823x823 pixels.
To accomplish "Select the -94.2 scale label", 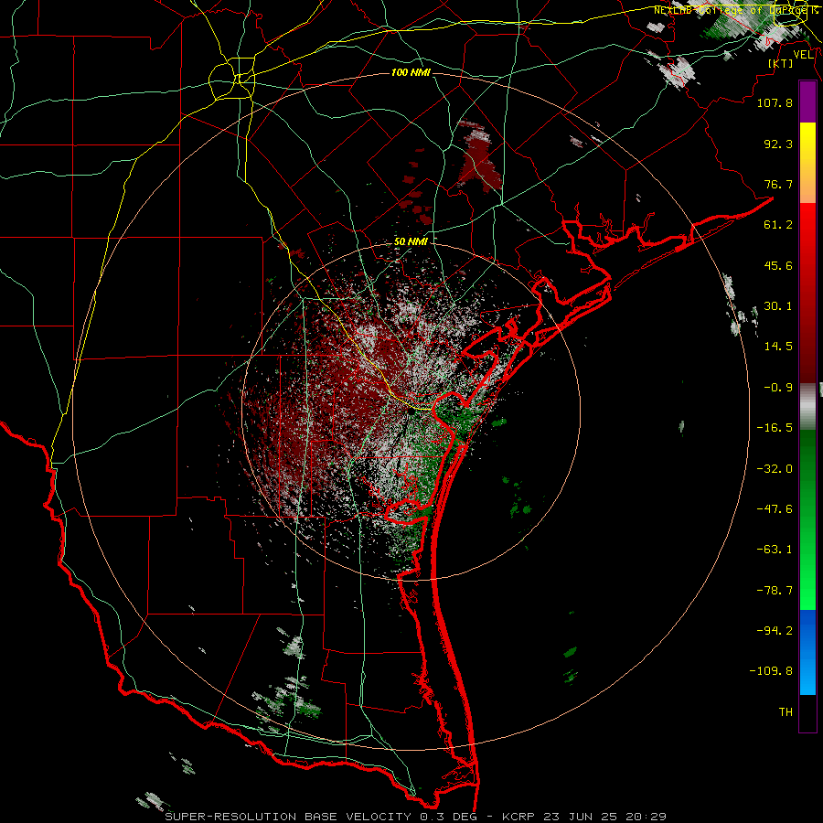I will click(x=775, y=631).
